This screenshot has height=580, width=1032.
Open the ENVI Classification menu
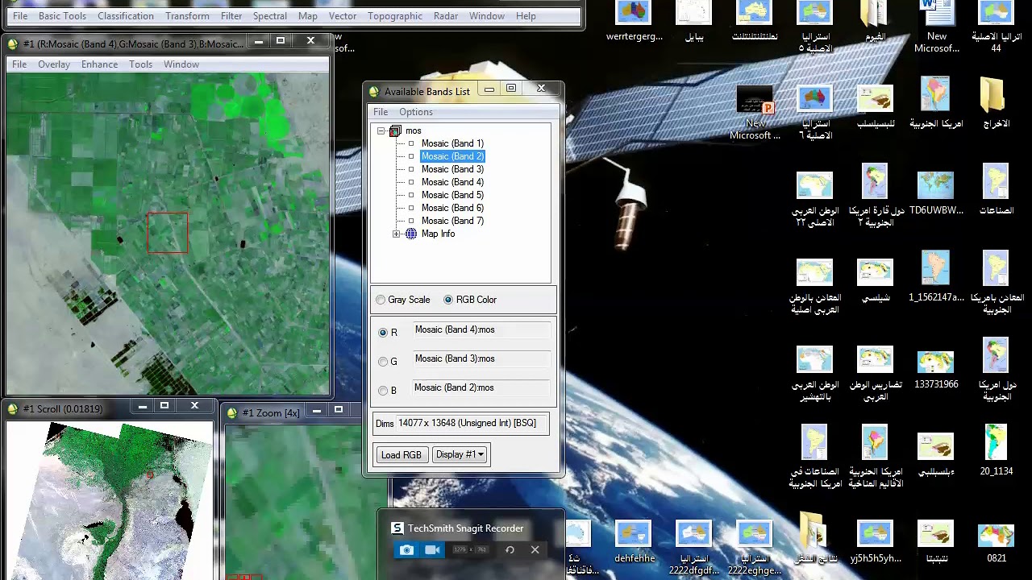[126, 15]
